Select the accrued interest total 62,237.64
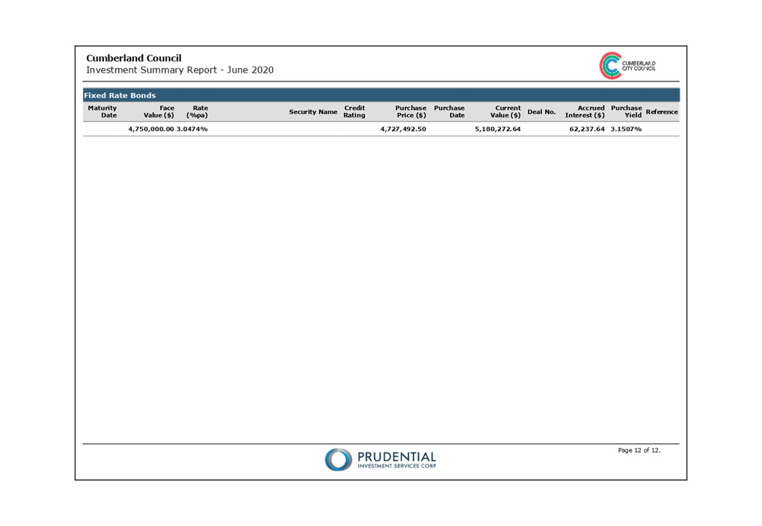 (587, 129)
